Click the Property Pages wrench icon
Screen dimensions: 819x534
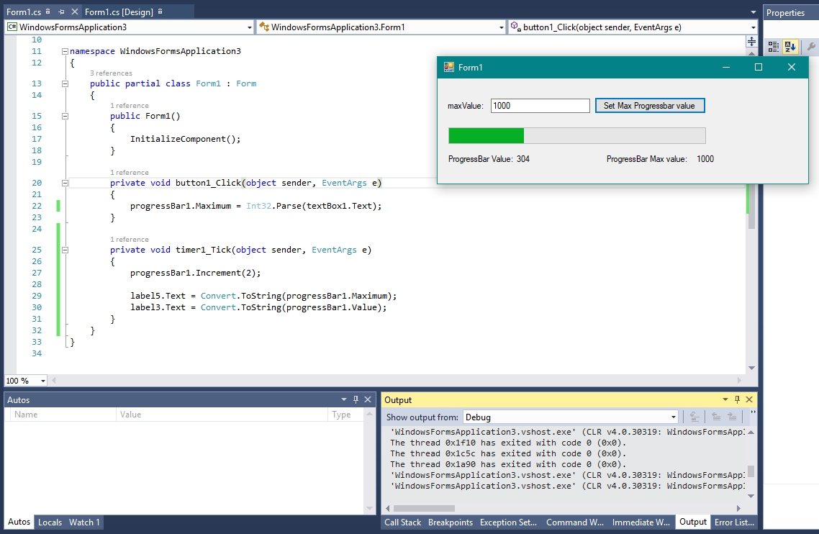(x=812, y=47)
